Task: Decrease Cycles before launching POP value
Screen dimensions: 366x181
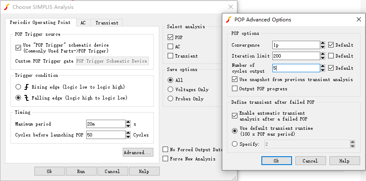Action: [x=128, y=137]
